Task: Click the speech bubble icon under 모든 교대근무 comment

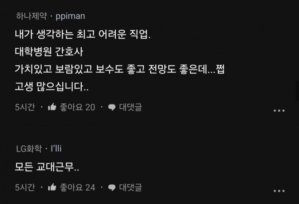Action: [x=112, y=188]
